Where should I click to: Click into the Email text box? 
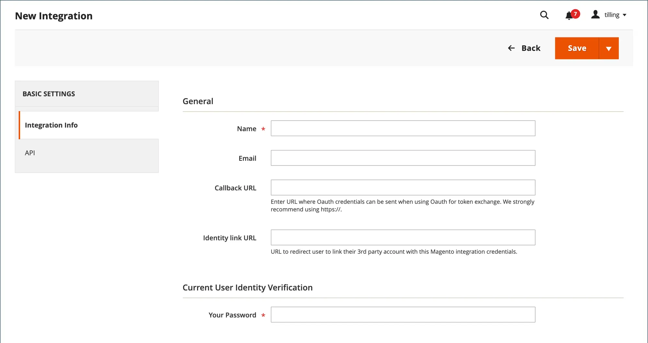(x=403, y=158)
